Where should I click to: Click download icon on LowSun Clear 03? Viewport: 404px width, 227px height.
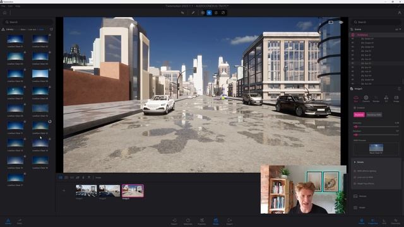pyautogui.click(x=25, y=52)
